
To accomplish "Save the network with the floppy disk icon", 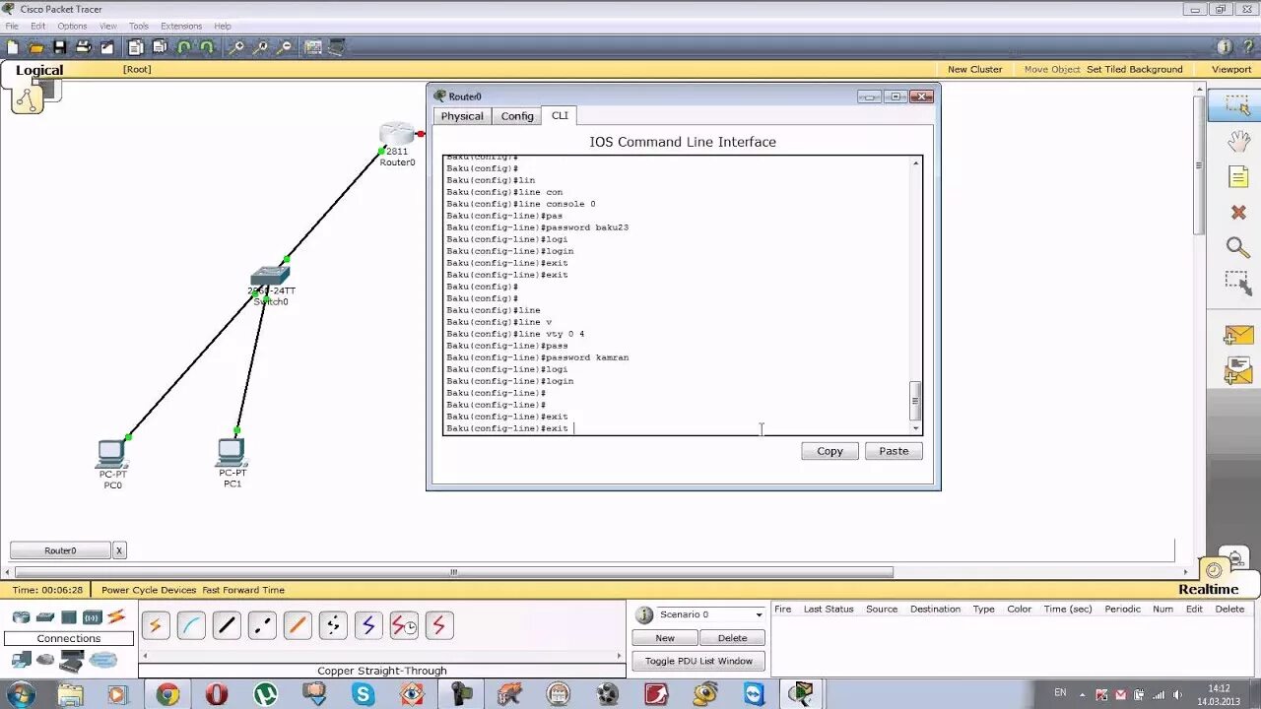I will (60, 46).
